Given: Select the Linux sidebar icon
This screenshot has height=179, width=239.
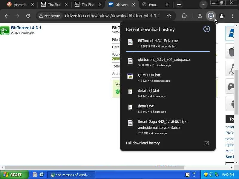Looking at the screenshot, I should 230,69.
